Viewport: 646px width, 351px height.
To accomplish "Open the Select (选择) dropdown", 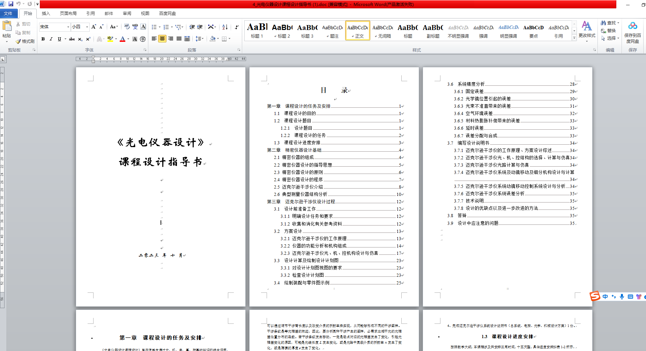I will [x=610, y=38].
